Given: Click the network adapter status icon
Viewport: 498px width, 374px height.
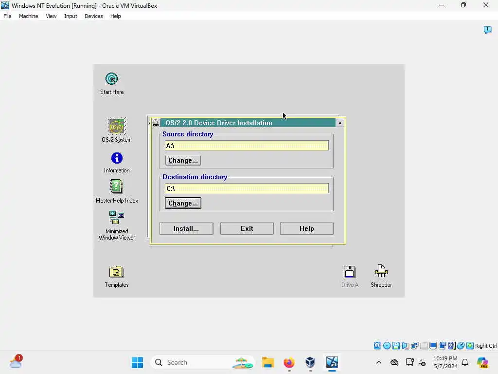Looking at the screenshot, I should 414,346.
